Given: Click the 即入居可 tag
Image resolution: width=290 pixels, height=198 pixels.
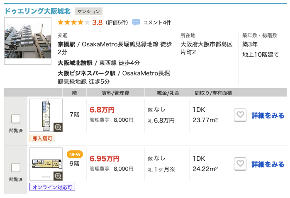Looking at the screenshot, I should 42,138.
